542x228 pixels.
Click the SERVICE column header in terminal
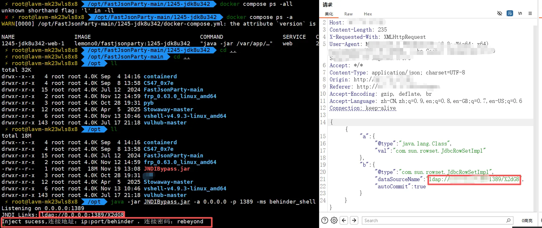294,37
